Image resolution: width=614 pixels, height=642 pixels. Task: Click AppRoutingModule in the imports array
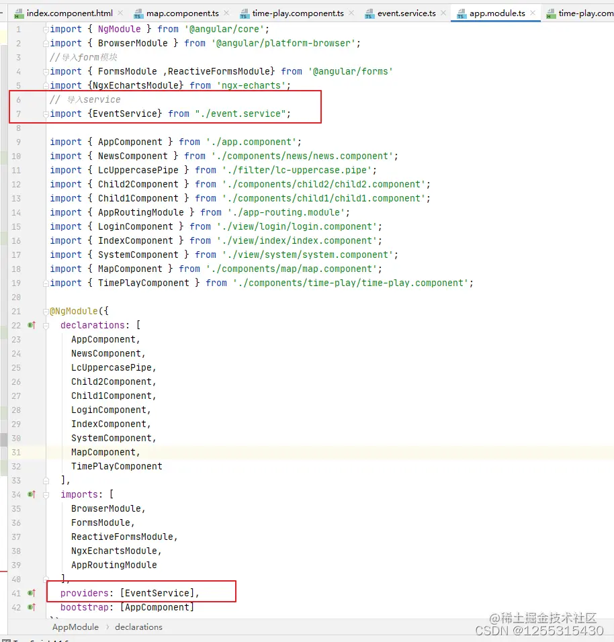114,565
